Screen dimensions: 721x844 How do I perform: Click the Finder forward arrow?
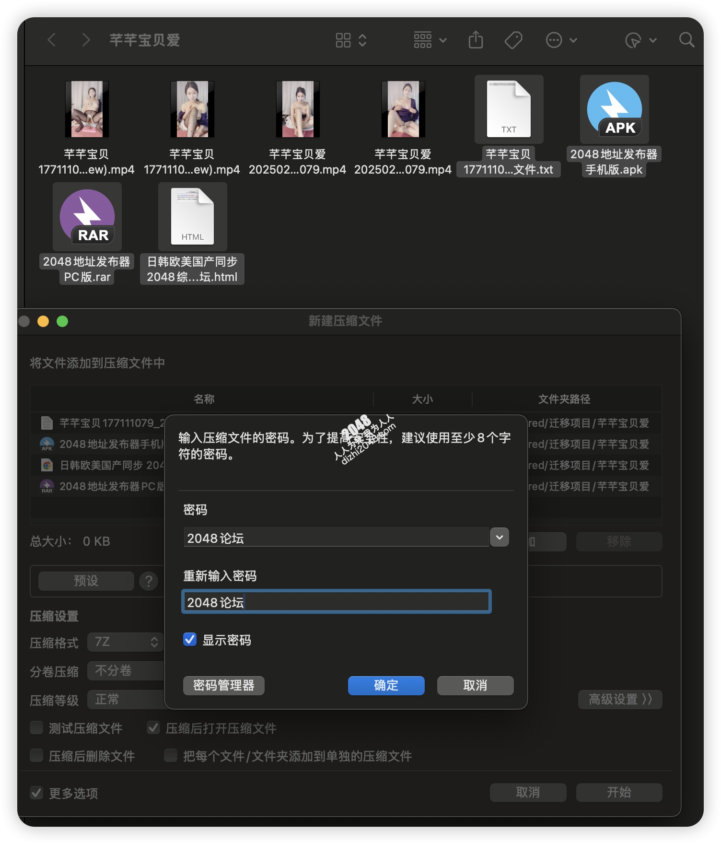tap(86, 40)
